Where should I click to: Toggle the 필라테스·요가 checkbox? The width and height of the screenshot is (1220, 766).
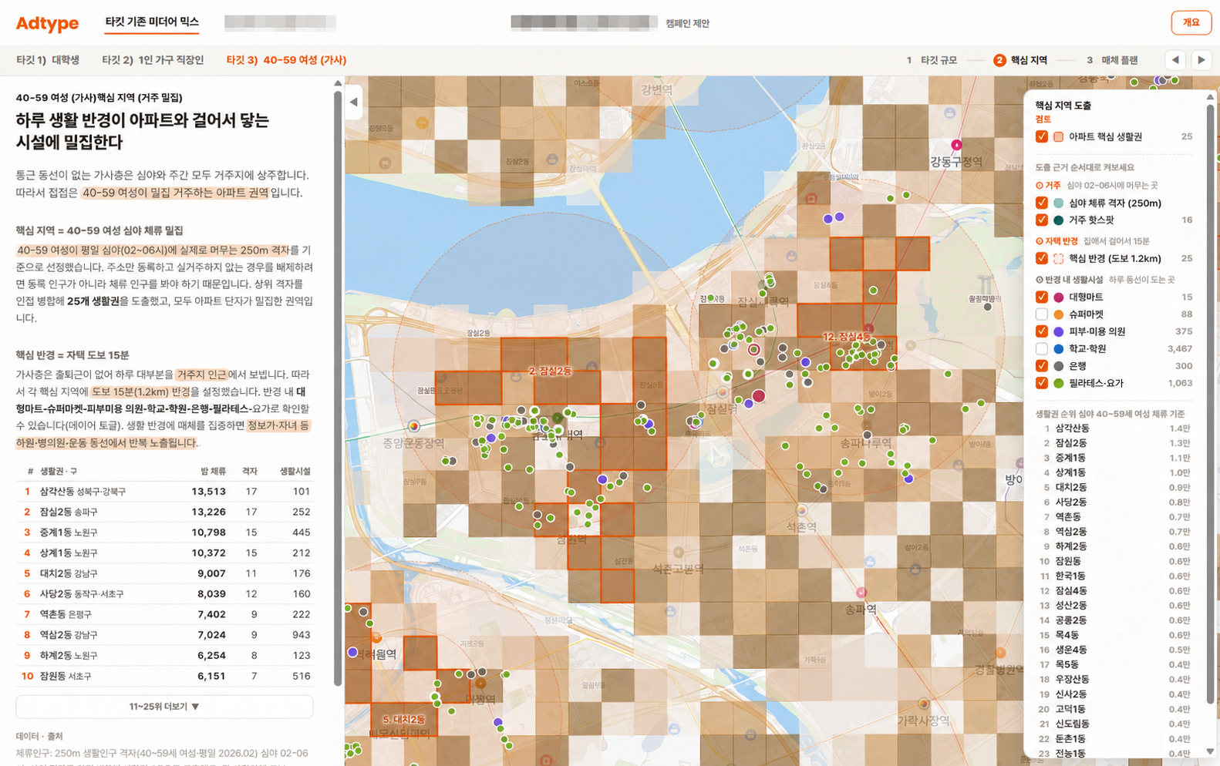tap(1042, 383)
